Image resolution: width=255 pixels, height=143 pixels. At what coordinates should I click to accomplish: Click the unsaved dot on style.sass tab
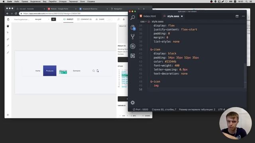[x=182, y=16]
